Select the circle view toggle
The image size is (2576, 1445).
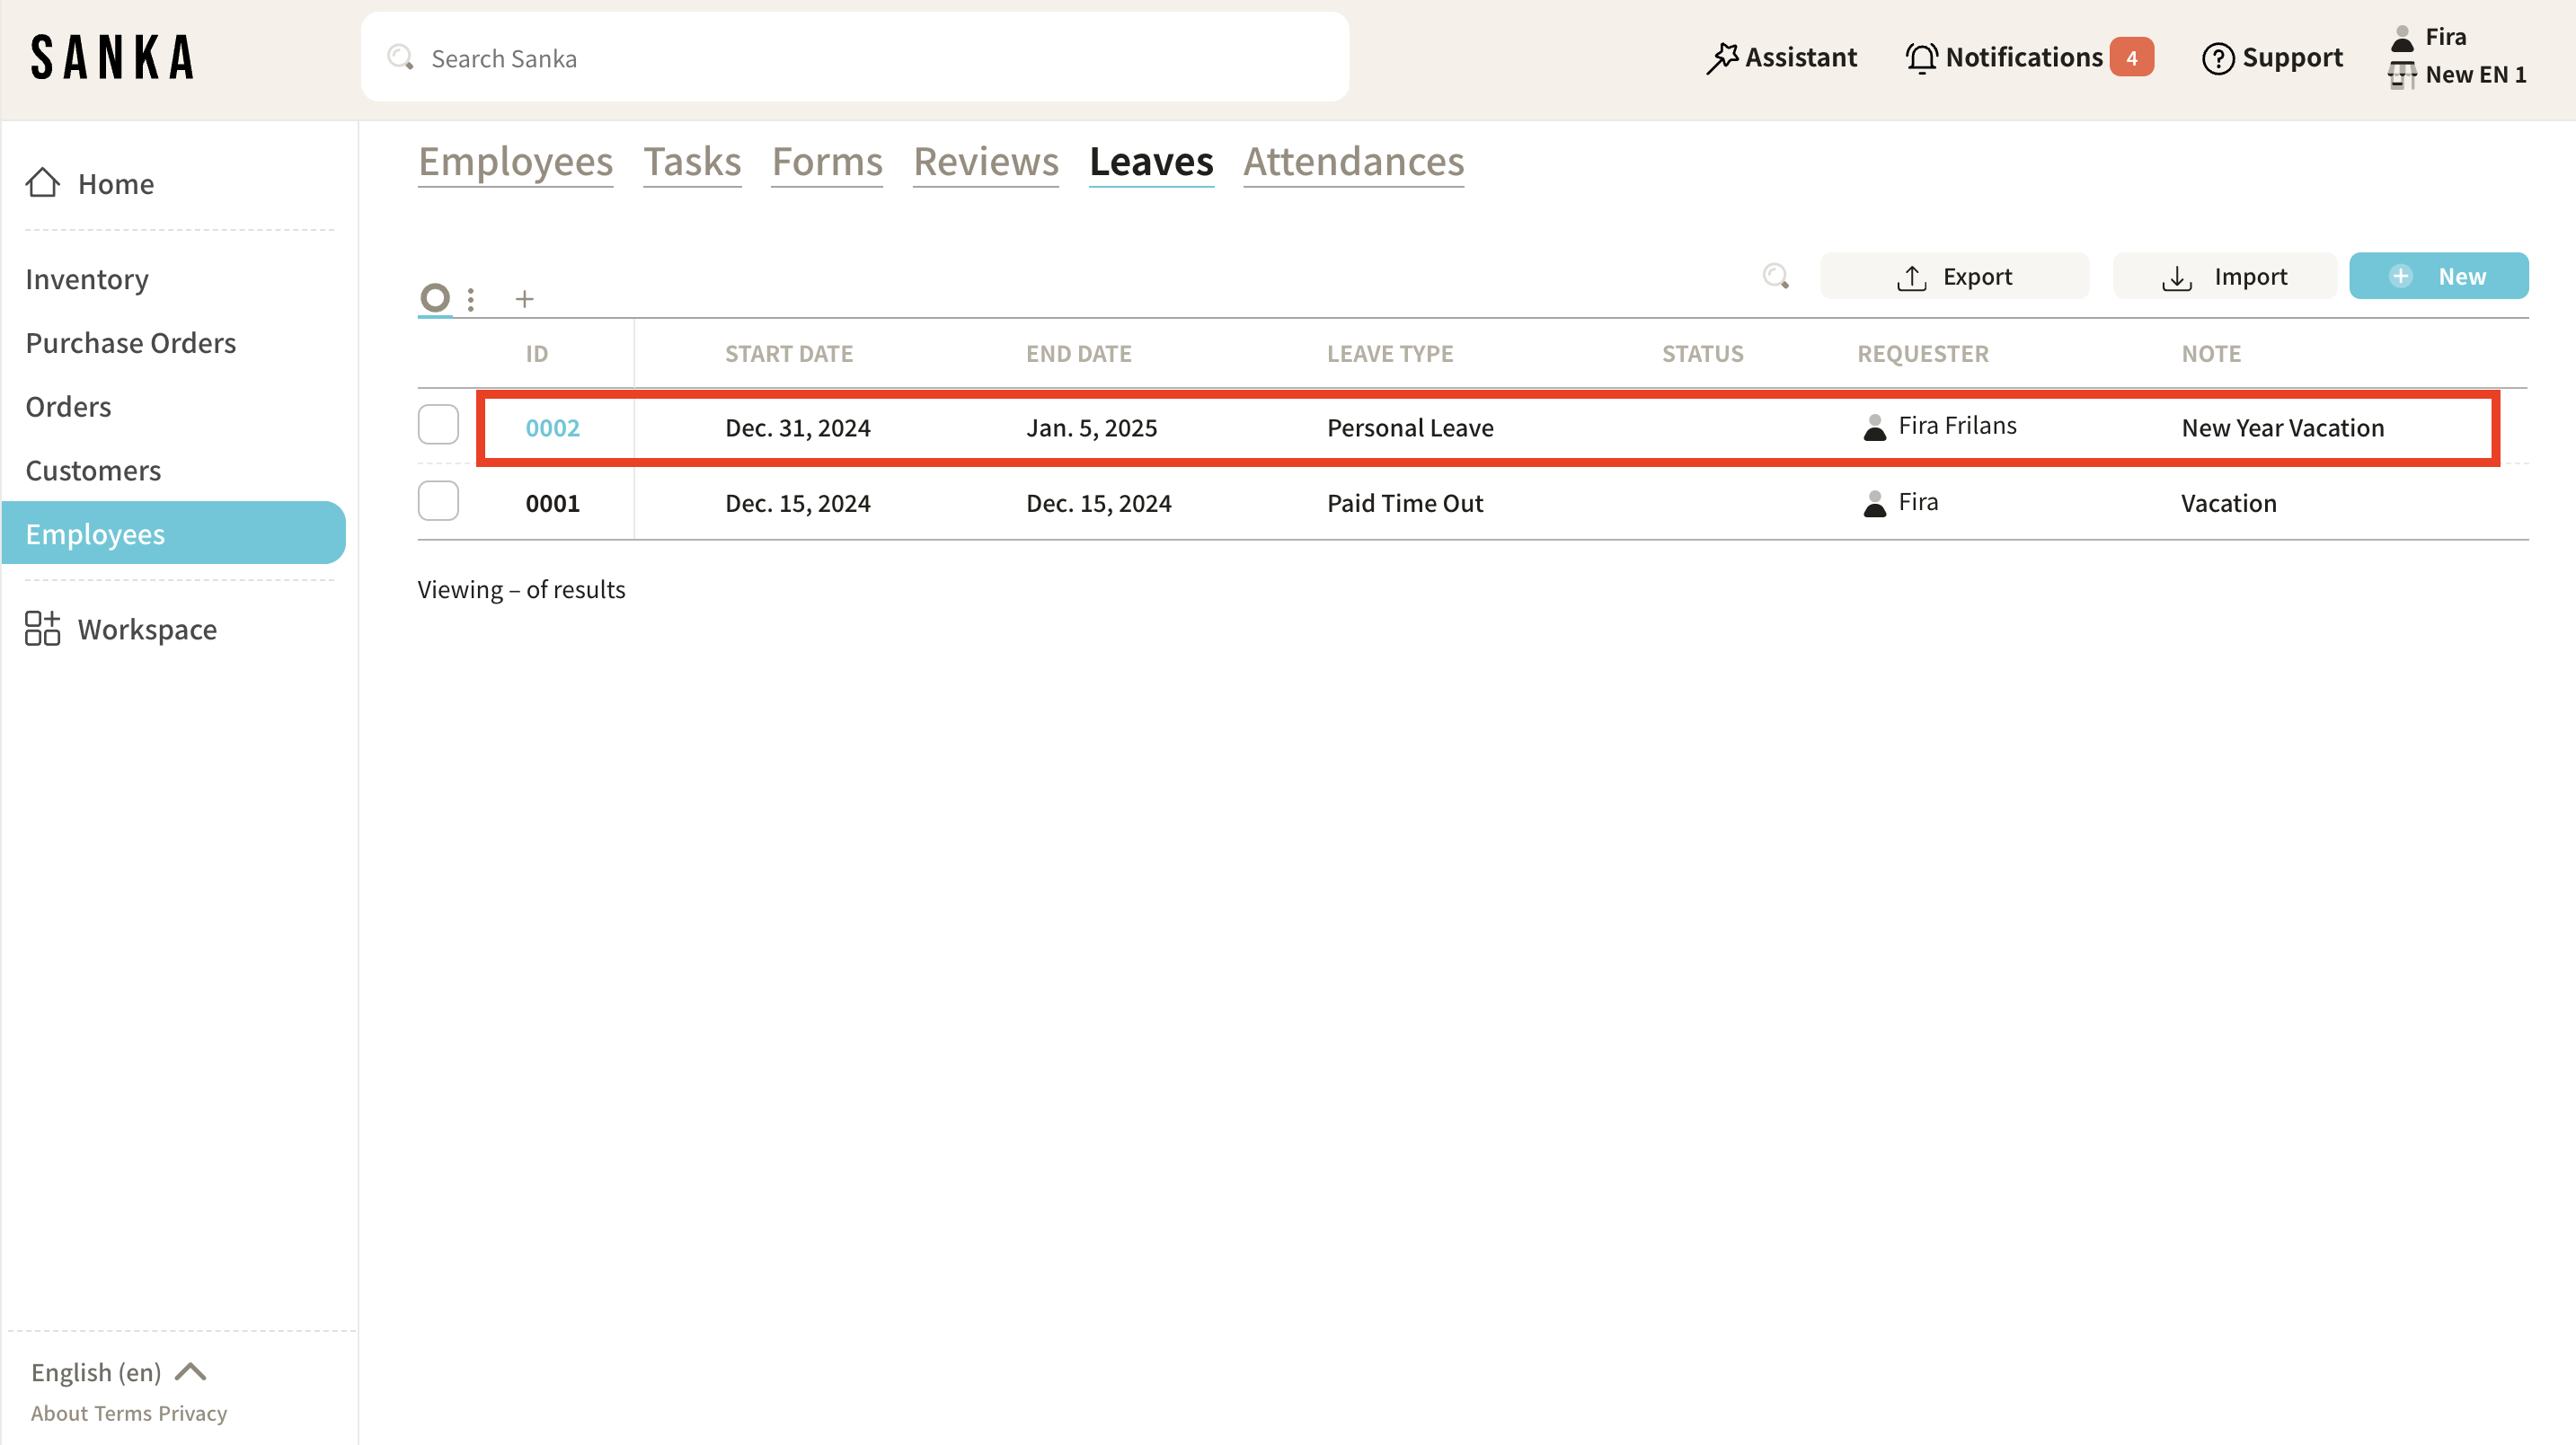point(435,298)
